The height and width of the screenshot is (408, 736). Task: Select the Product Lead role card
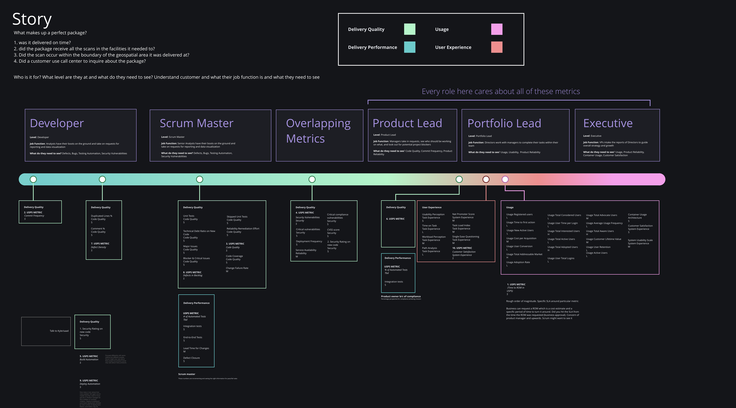(412, 135)
